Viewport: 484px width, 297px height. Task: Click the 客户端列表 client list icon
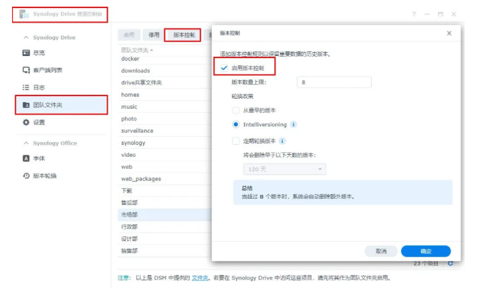[26, 70]
